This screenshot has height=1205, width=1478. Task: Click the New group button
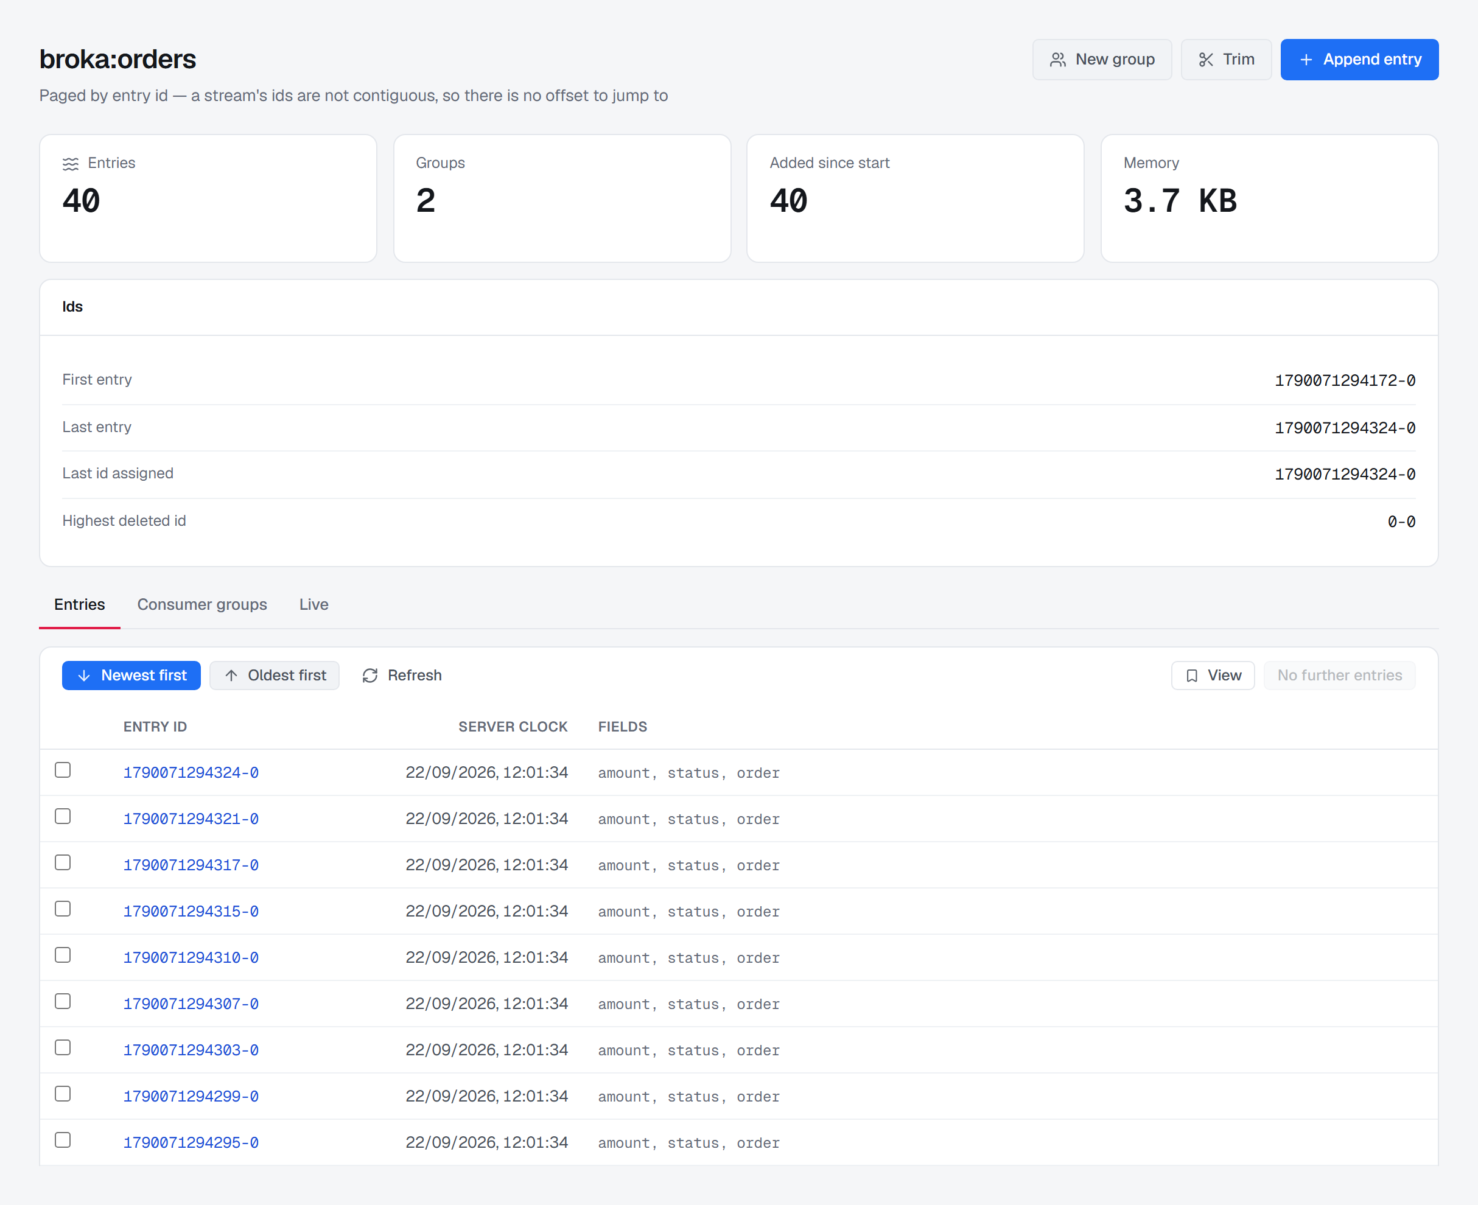click(x=1101, y=60)
